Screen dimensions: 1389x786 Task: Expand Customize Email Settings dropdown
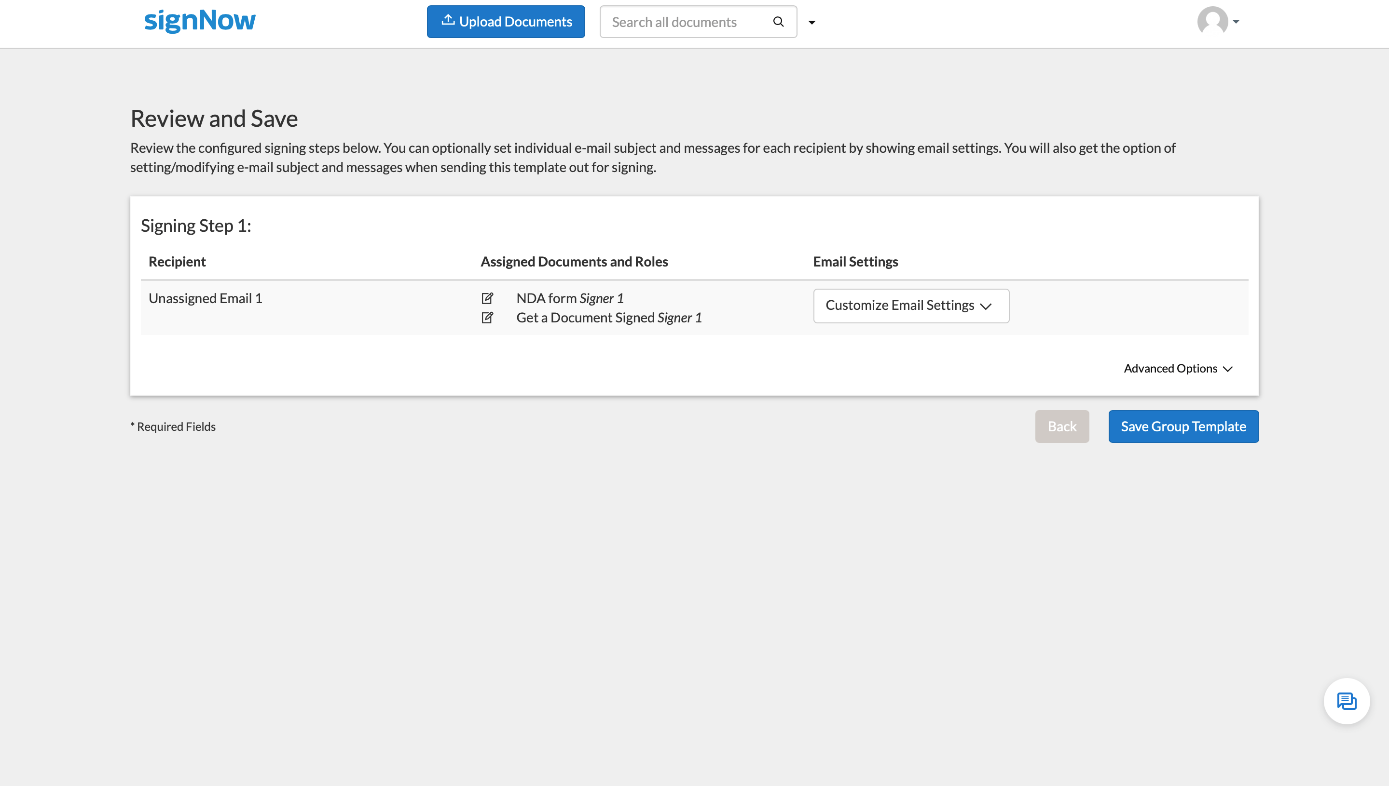pyautogui.click(x=910, y=306)
